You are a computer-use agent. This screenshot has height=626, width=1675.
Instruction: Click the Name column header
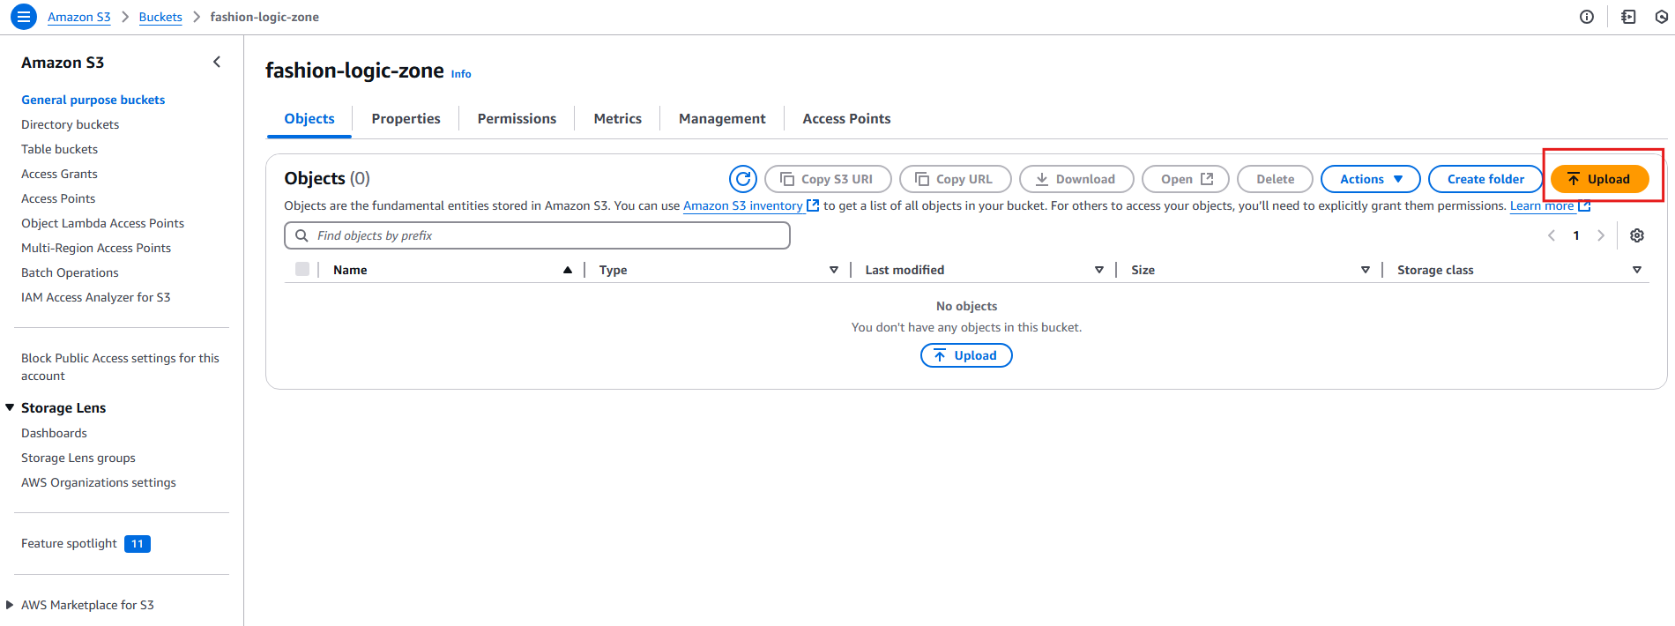coord(350,270)
